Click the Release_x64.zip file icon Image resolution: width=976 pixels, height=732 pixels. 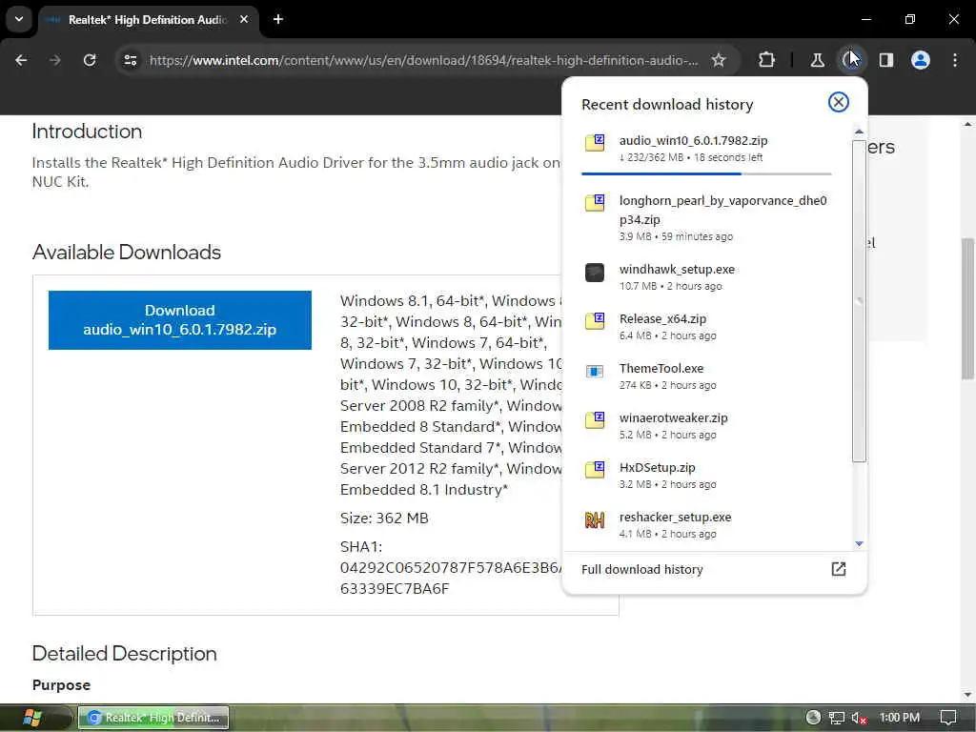coord(595,321)
